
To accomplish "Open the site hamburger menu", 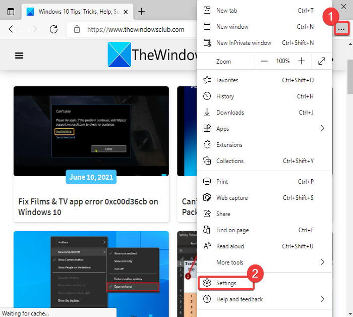I will pyautogui.click(x=19, y=56).
